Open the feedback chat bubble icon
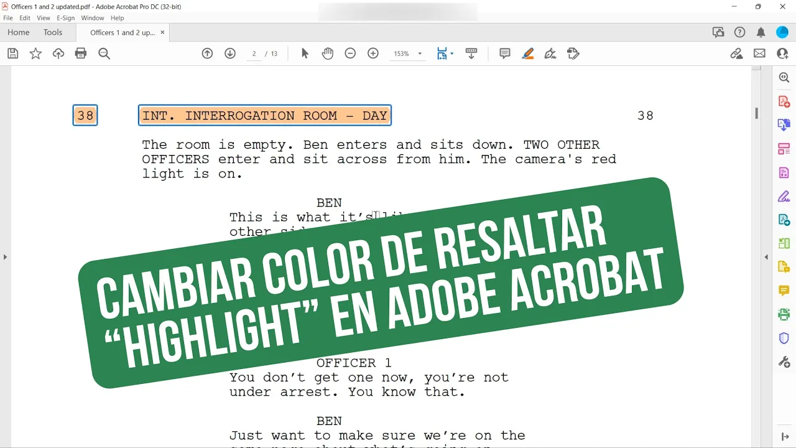Screen dimensions: 796x448 click(718, 32)
